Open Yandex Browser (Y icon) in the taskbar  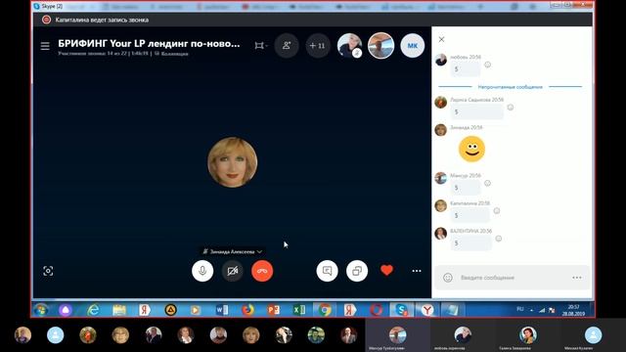(427, 310)
